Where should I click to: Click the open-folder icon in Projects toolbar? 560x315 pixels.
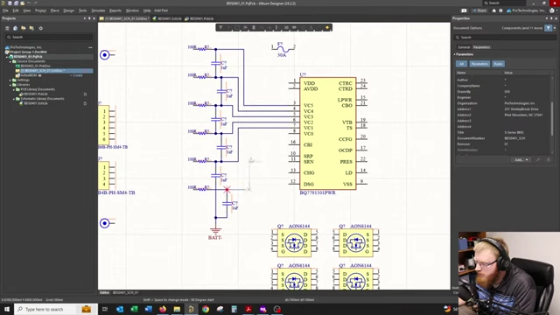[x=24, y=28]
